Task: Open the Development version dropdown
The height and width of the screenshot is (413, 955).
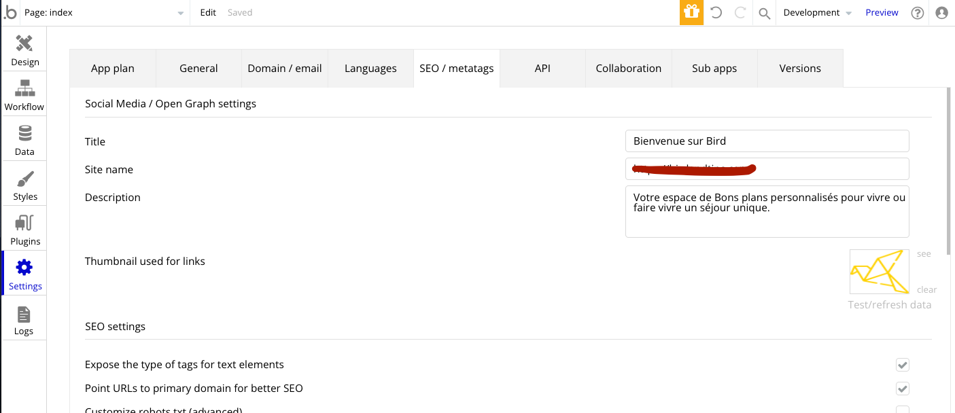Action: [817, 13]
